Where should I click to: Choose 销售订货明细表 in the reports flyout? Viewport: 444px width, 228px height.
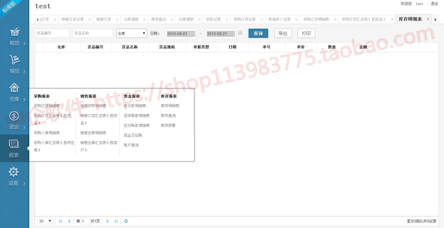point(93,106)
